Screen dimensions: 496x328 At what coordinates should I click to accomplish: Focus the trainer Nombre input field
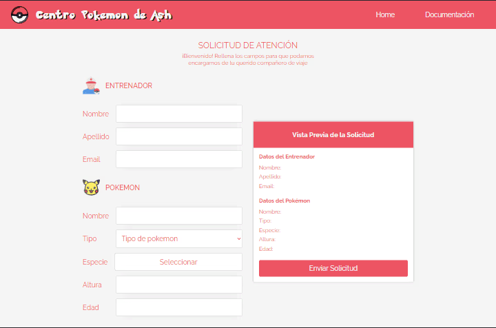(179, 114)
